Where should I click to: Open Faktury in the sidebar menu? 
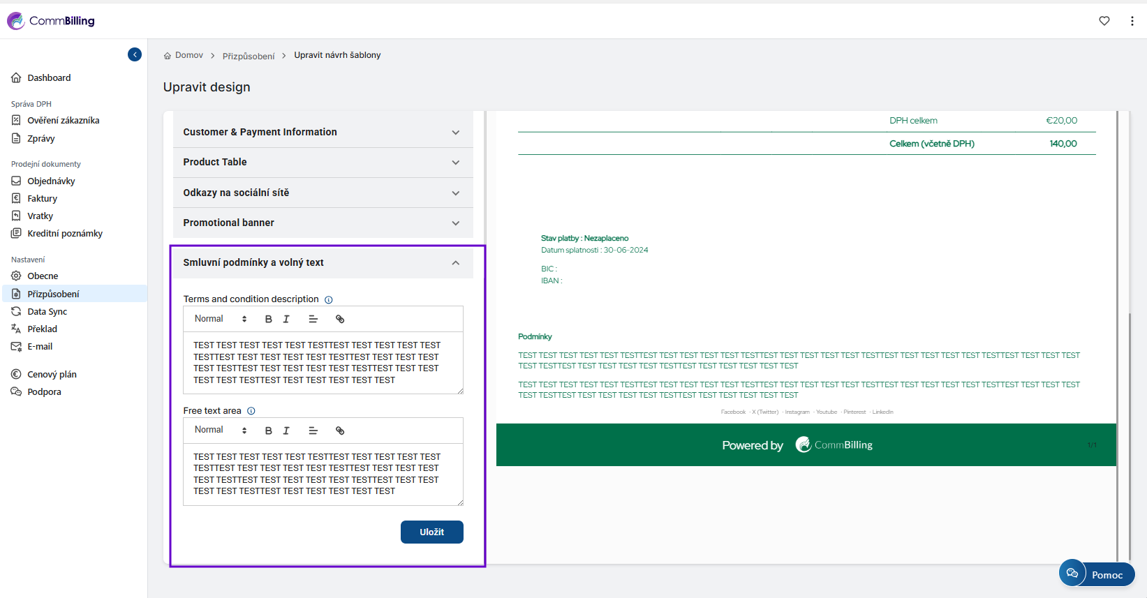coord(43,198)
